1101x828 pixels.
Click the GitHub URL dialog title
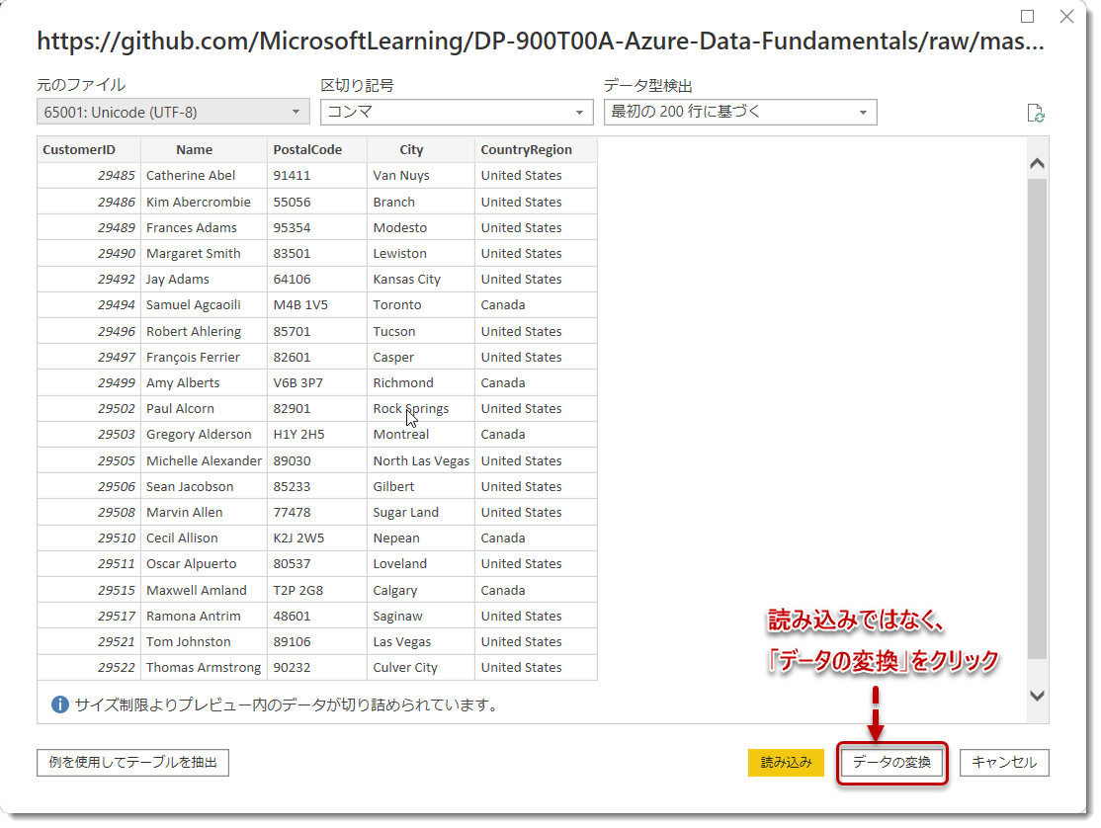point(541,41)
